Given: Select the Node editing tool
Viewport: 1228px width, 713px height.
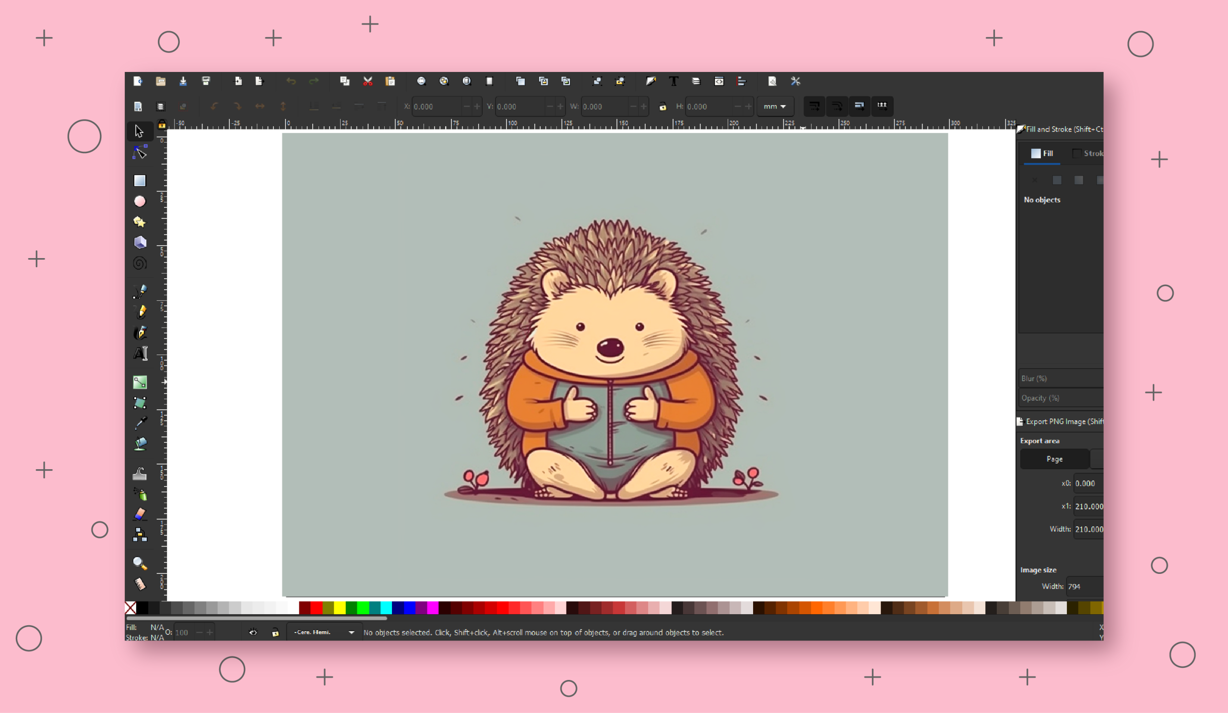Looking at the screenshot, I should click(x=140, y=153).
